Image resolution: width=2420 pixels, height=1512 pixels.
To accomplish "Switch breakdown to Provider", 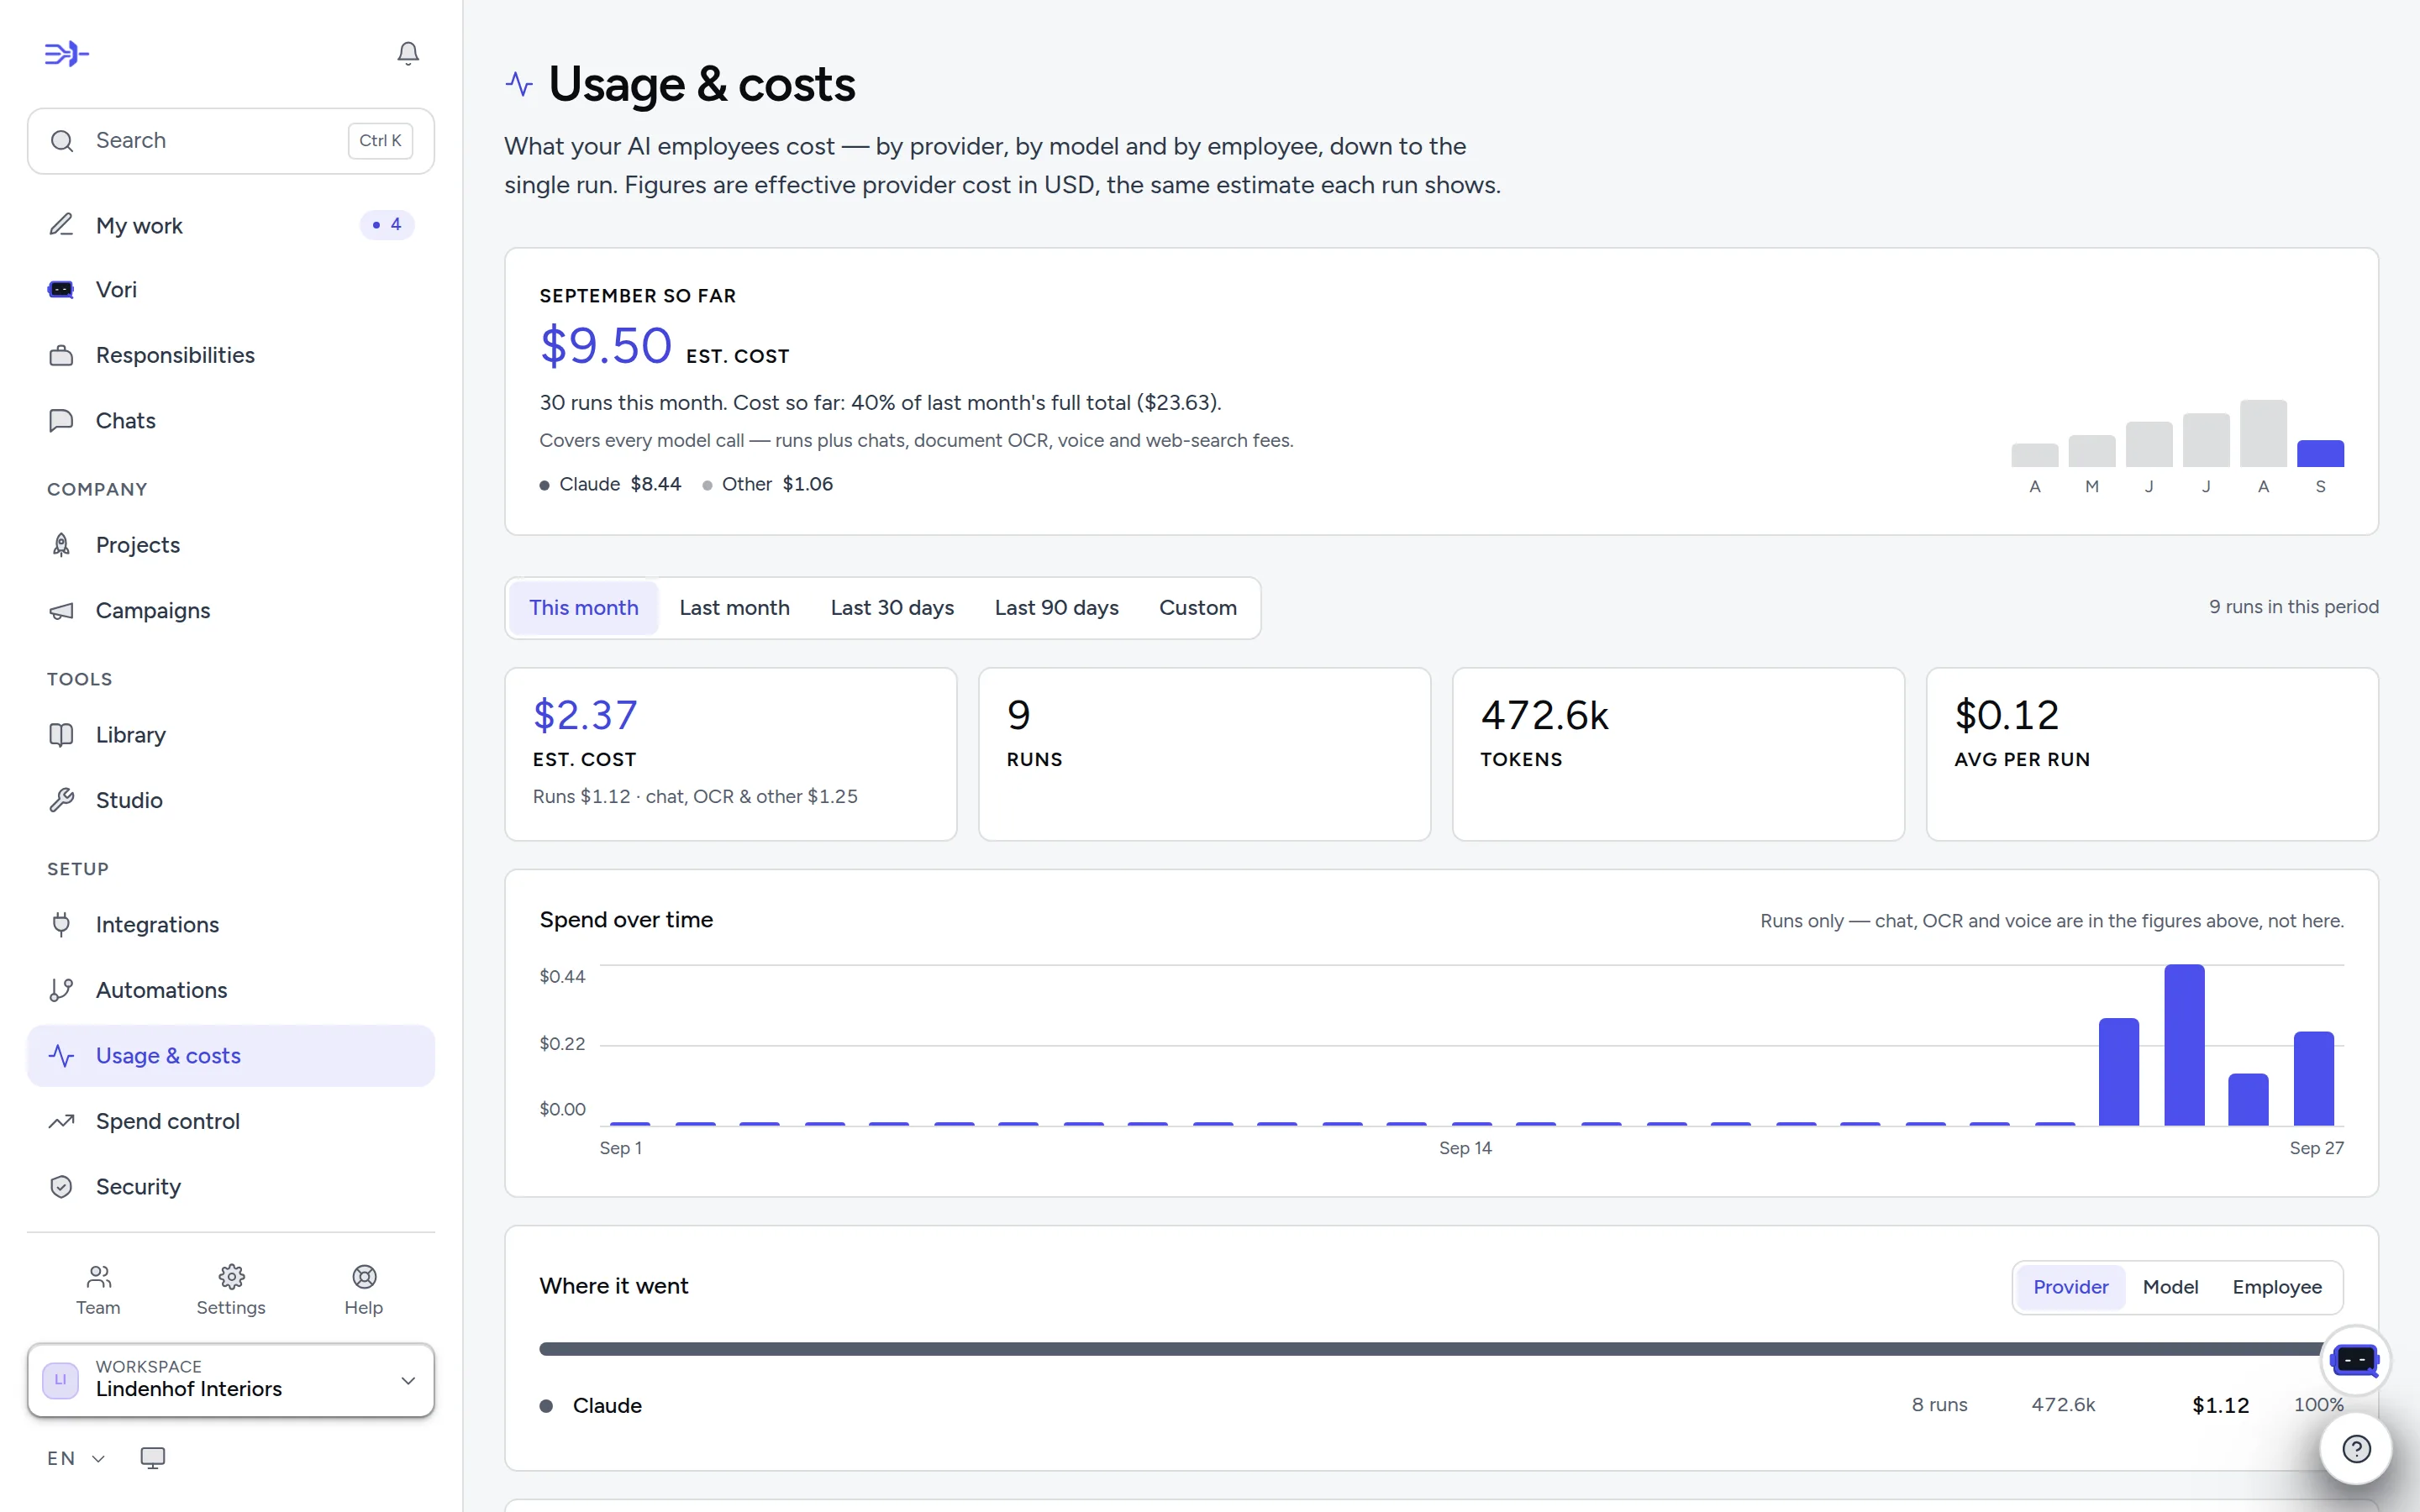I will coord(2070,1287).
